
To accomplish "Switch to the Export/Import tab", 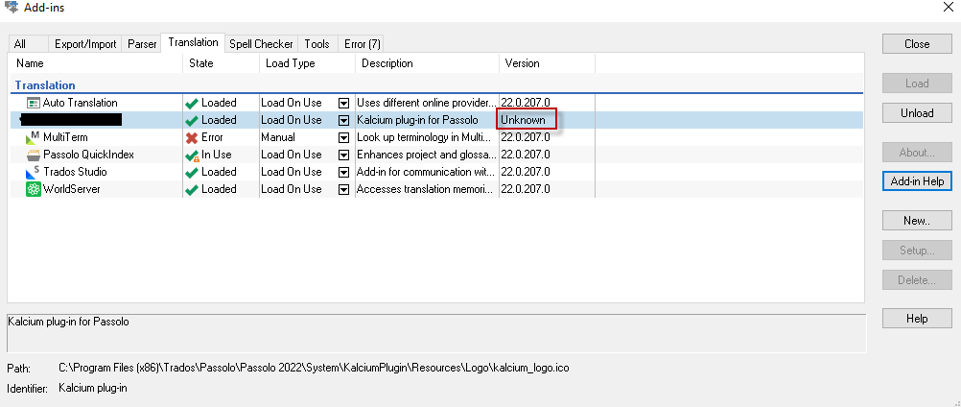I will tap(85, 43).
